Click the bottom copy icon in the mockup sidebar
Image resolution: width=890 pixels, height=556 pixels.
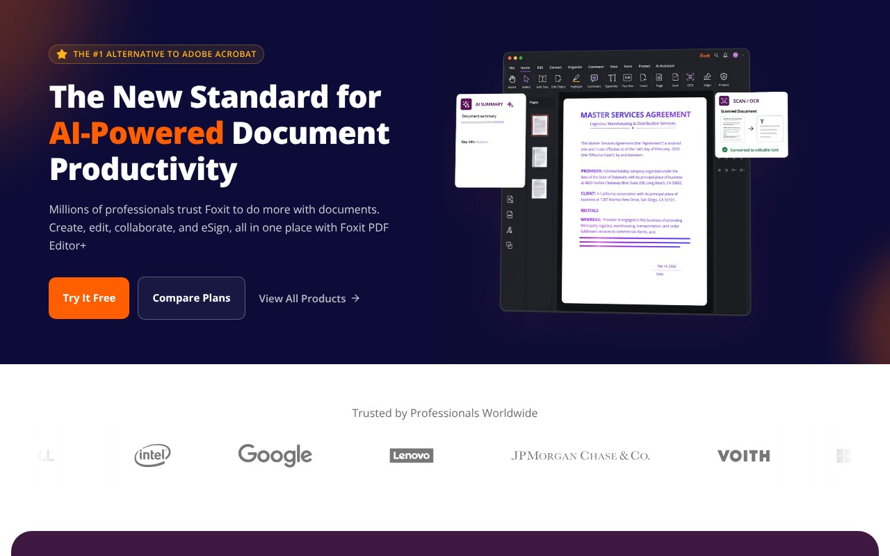click(x=510, y=245)
